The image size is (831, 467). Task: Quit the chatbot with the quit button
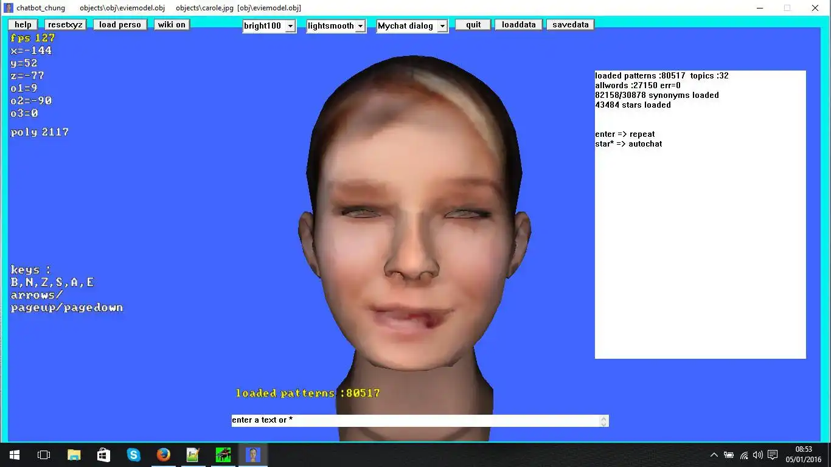click(473, 25)
